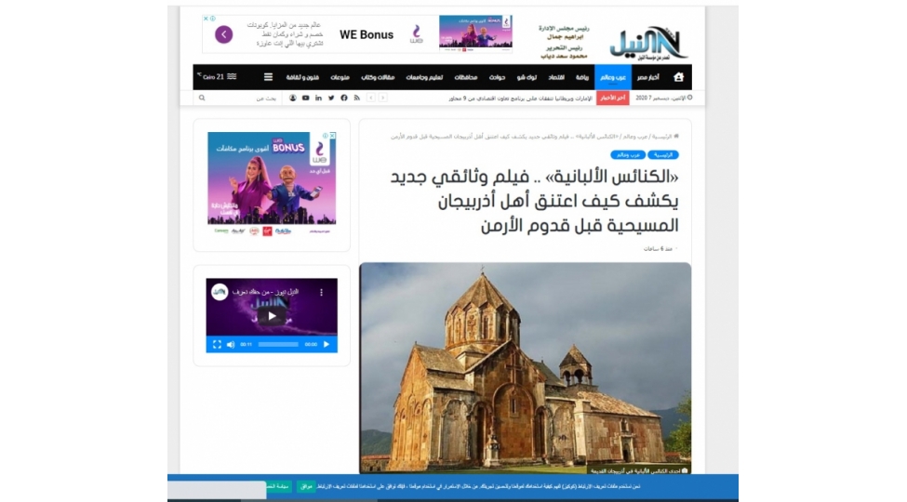The height and width of the screenshot is (502, 907).
Task: Accept cookies with موافق button
Action: [x=307, y=486]
